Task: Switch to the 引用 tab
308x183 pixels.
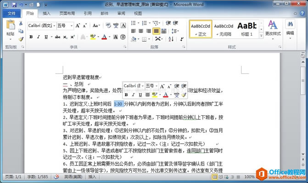Action: pos(88,13)
